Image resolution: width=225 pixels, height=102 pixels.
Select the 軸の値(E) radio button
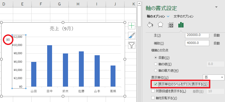pyautogui.click(x=156, y=64)
